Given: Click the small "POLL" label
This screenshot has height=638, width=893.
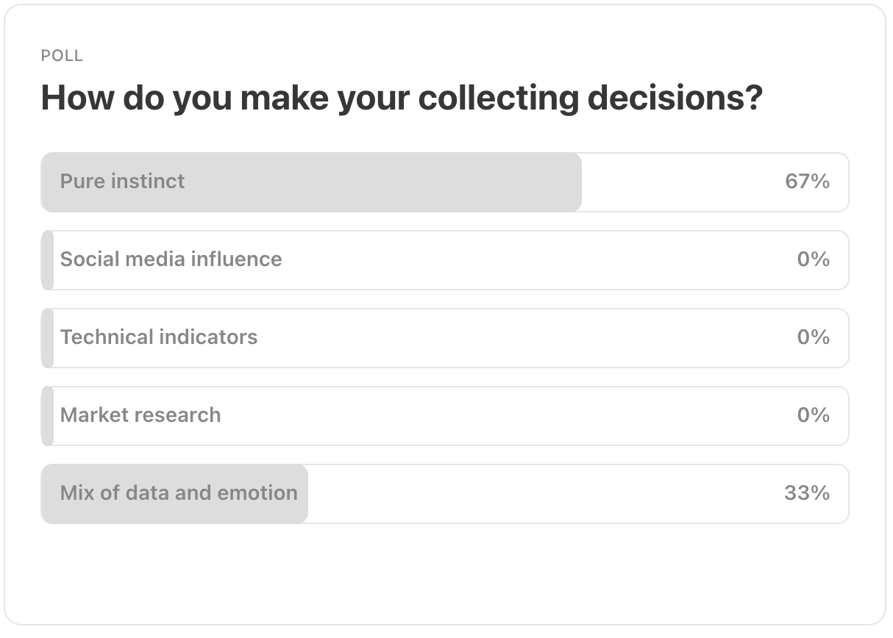Looking at the screenshot, I should (62, 56).
